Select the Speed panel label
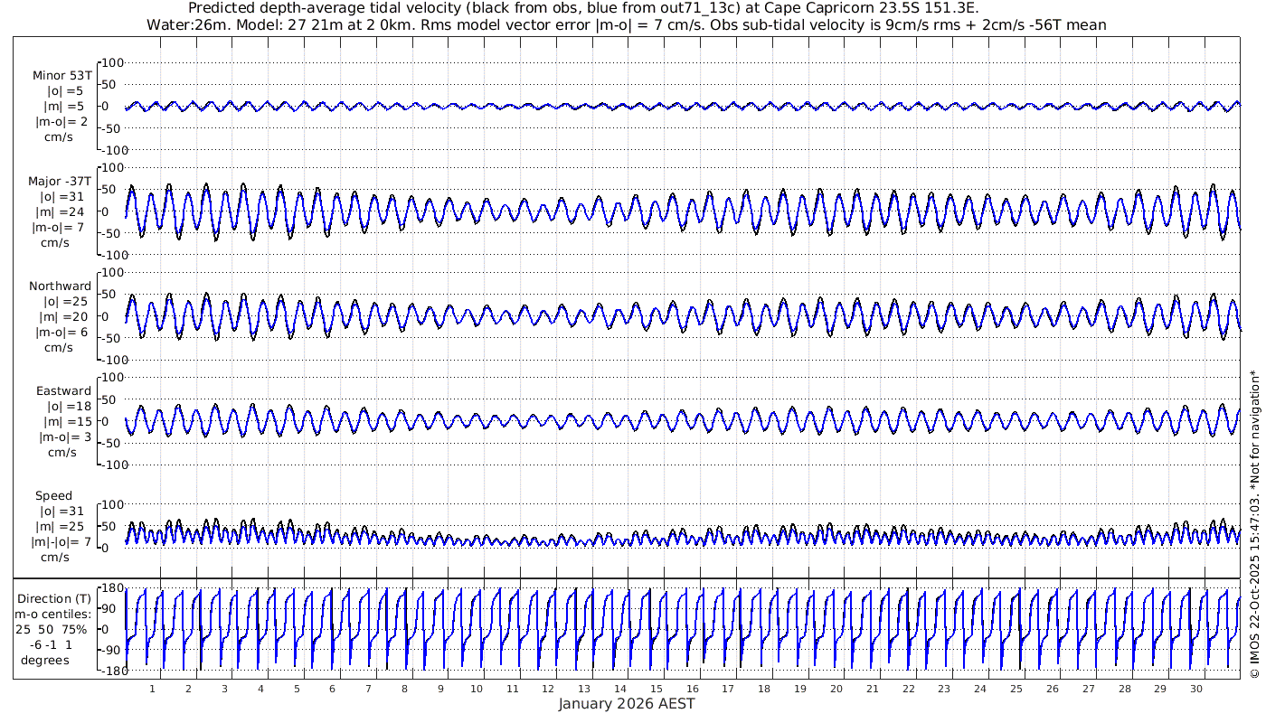The width and height of the screenshot is (1266, 723). click(54, 496)
